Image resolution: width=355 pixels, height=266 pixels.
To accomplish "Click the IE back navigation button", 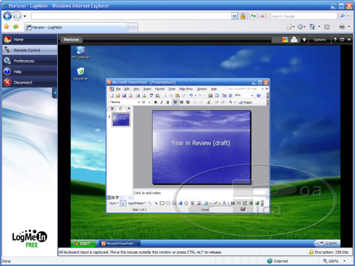I will tap(8, 16).
